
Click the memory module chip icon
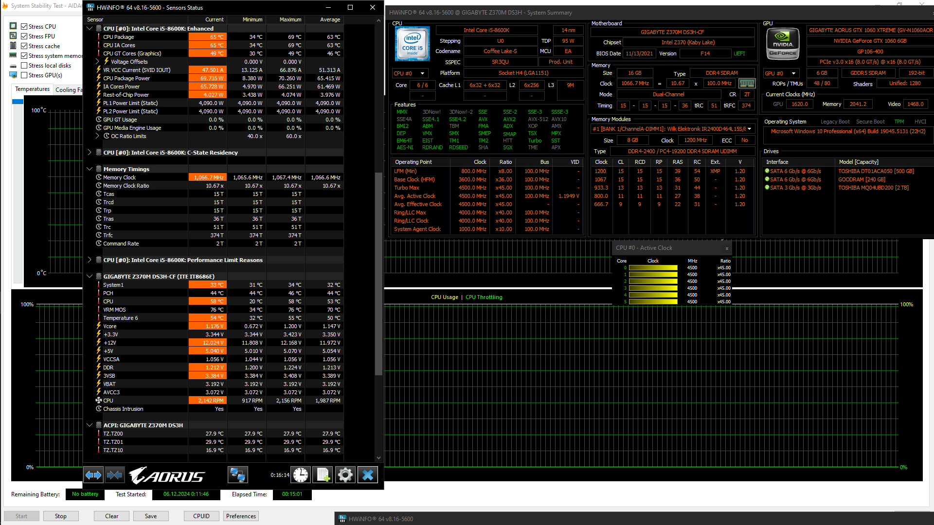pyautogui.click(x=747, y=84)
